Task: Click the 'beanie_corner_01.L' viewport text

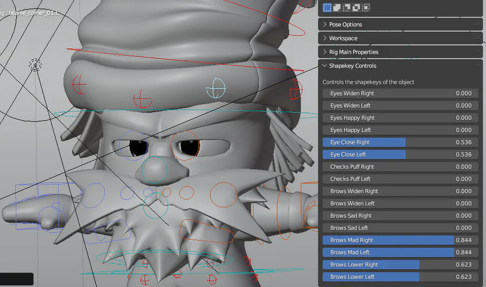Action: [x=33, y=13]
